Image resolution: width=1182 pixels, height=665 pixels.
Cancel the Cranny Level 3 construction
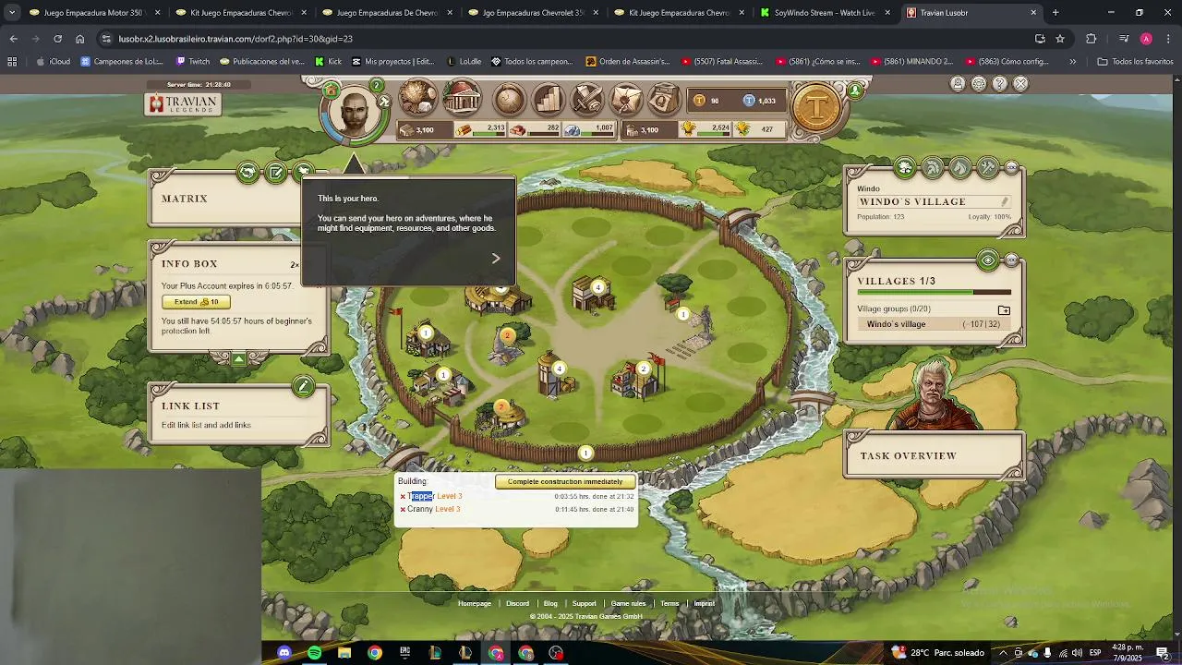[x=403, y=510]
